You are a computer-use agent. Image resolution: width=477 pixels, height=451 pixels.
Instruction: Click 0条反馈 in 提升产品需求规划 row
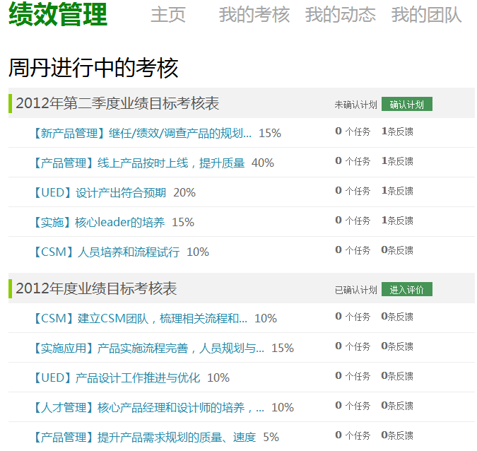coord(397,435)
